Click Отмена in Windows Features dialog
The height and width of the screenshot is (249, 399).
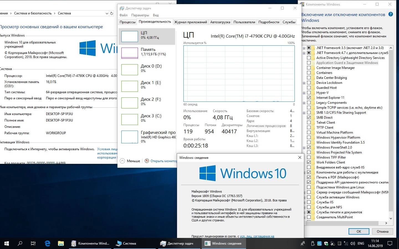pyautogui.click(x=382, y=231)
